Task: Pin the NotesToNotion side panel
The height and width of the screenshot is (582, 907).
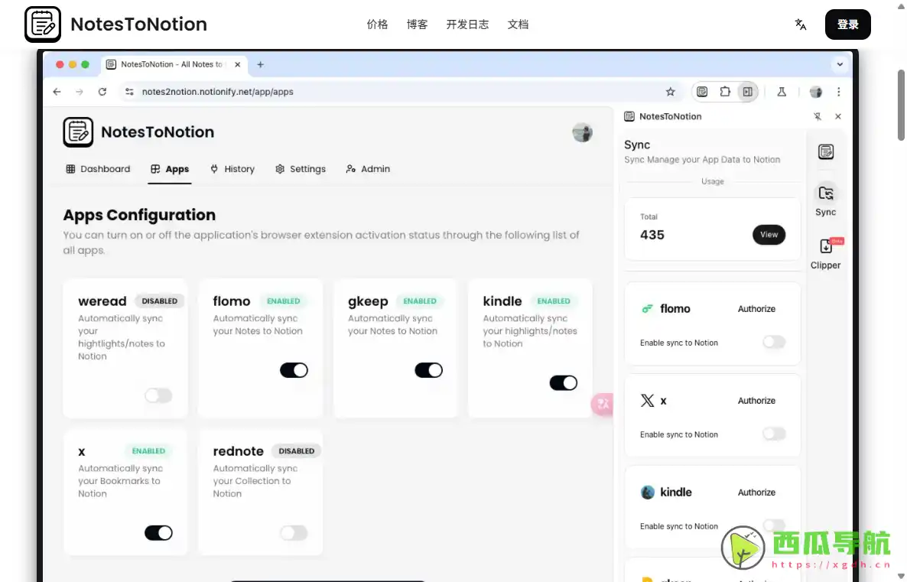Action: [818, 116]
